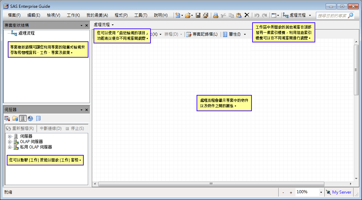This screenshot has height=200, width=362.
Task: Click the 停止(S) button
Action: coord(75,128)
